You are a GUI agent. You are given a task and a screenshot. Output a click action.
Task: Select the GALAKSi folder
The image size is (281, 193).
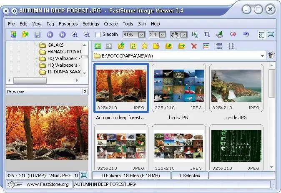click(56, 45)
